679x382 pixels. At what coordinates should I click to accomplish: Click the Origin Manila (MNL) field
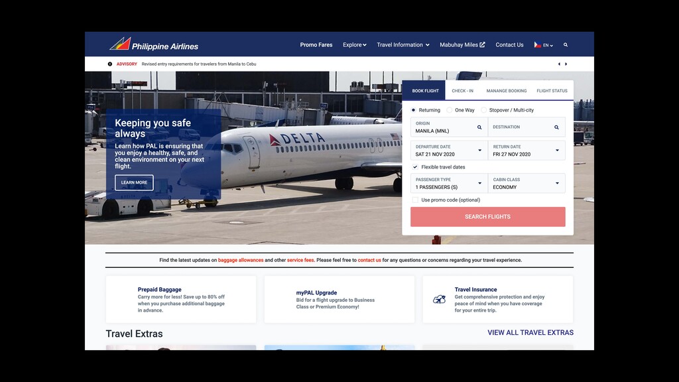[x=449, y=127]
